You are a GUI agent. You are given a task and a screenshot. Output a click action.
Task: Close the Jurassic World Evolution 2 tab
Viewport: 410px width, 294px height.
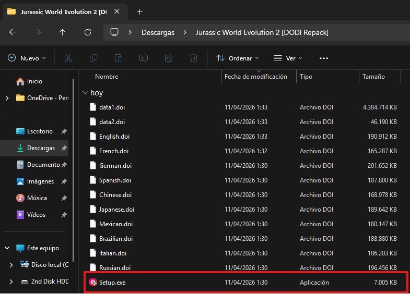pos(117,11)
